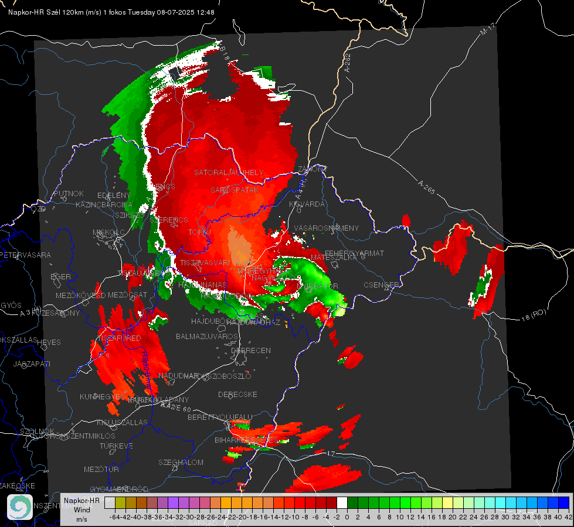Click the KAZINCBARCIKA city label
Image resolution: width=574 pixels, height=527 pixels.
pos(104,204)
